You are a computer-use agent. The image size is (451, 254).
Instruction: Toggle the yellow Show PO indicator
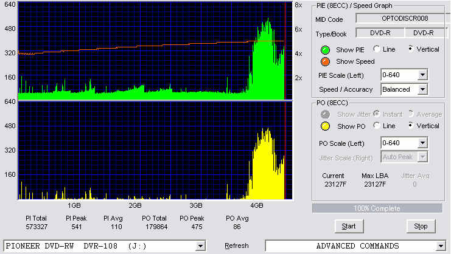coord(325,126)
